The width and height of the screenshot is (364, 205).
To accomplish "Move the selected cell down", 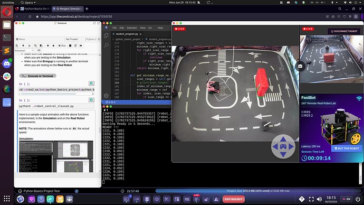I will [x=53, y=46].
